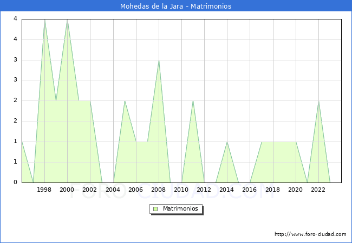Click the 2004 x-axis label
This screenshot has height=243, width=352.
point(113,190)
